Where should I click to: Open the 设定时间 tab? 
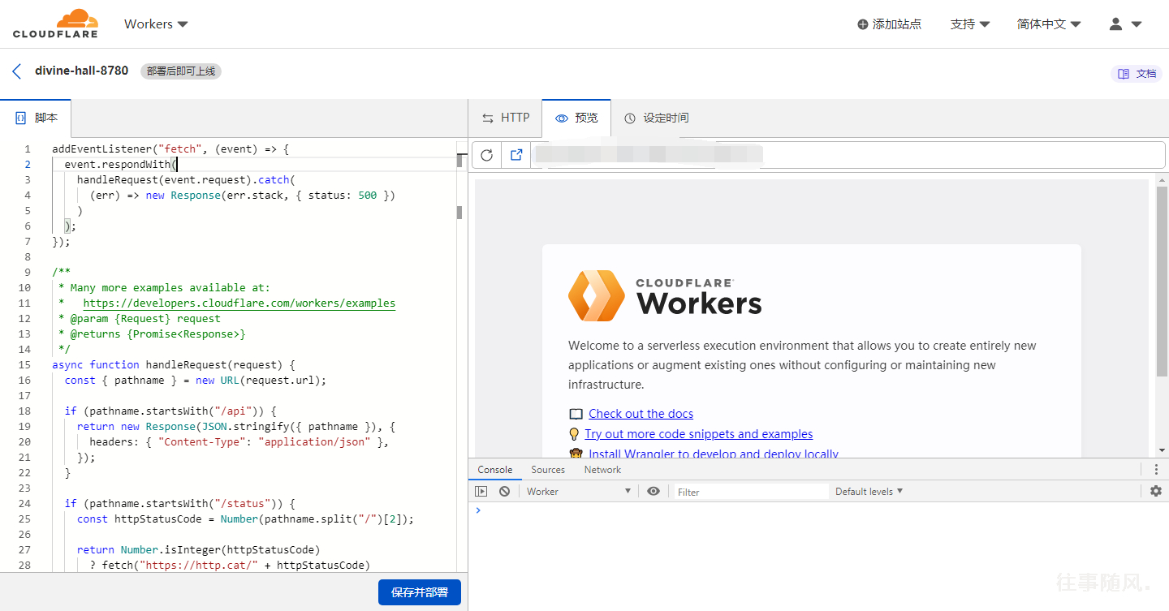coord(656,118)
